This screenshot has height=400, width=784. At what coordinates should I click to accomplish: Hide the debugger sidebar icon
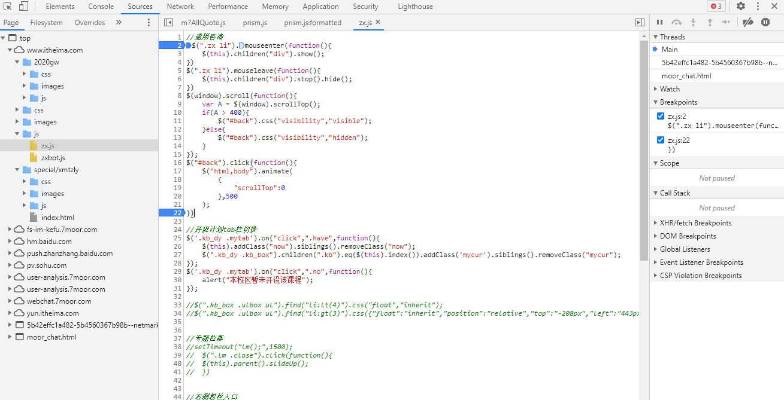(x=640, y=23)
